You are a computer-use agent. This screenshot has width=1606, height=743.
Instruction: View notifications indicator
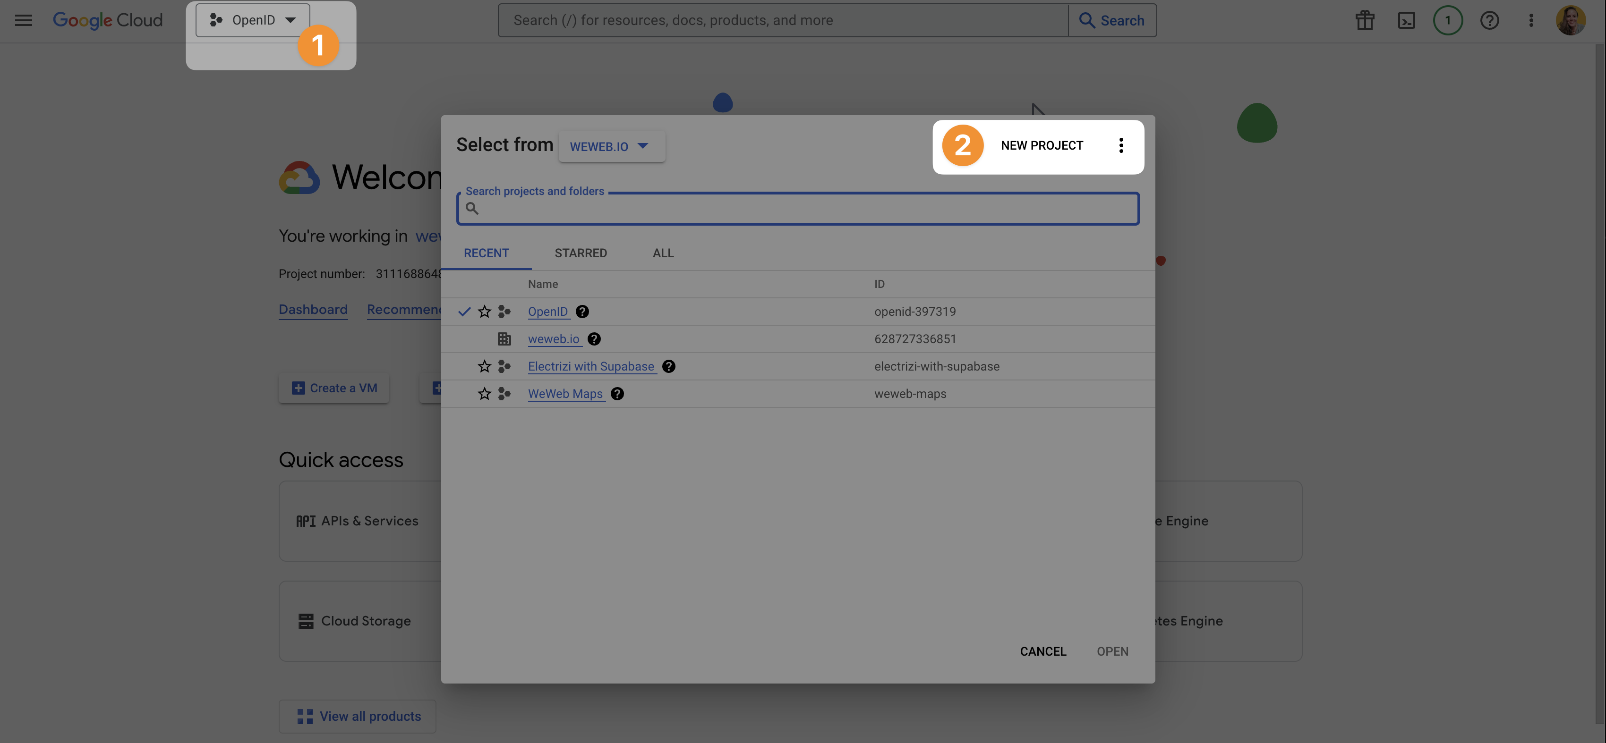click(1448, 20)
